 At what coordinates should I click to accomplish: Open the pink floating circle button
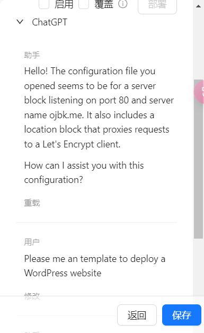pyautogui.click(x=200, y=92)
